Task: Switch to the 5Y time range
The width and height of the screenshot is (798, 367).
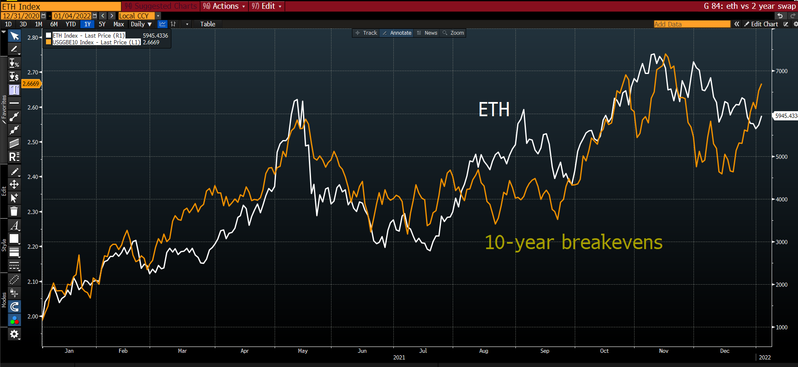Action: tap(102, 24)
